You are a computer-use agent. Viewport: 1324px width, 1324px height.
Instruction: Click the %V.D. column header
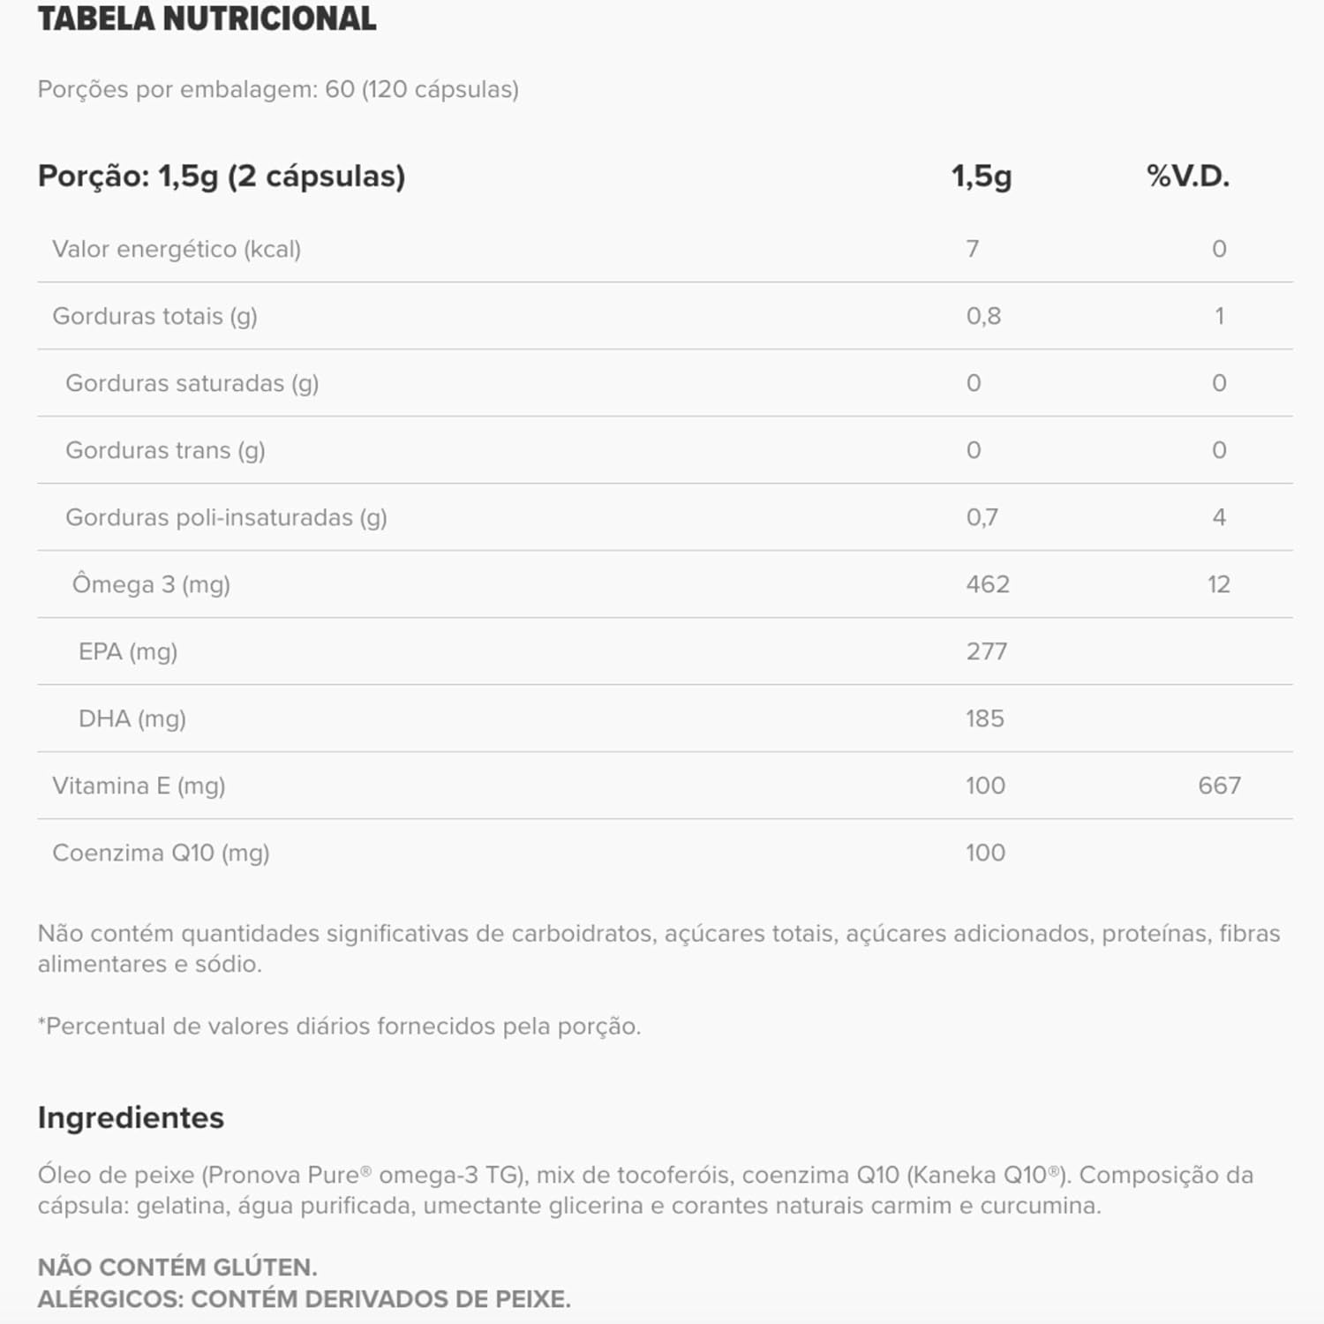coord(1187,176)
